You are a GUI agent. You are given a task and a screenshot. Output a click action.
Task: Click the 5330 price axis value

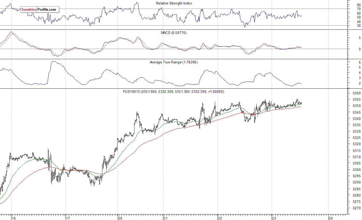pyautogui.click(x=357, y=131)
